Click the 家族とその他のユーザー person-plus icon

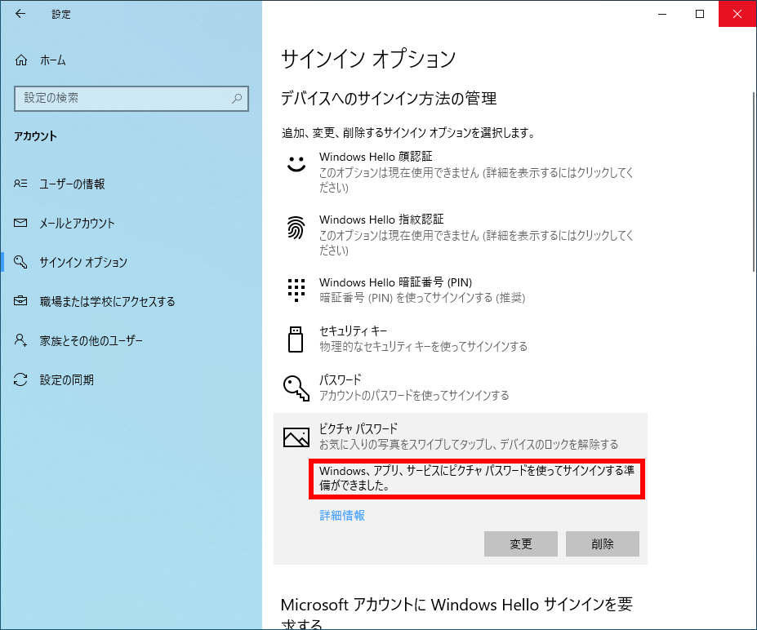pyautogui.click(x=20, y=340)
